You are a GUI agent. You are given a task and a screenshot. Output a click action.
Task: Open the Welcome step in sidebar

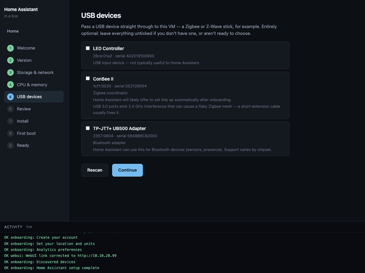(34, 48)
